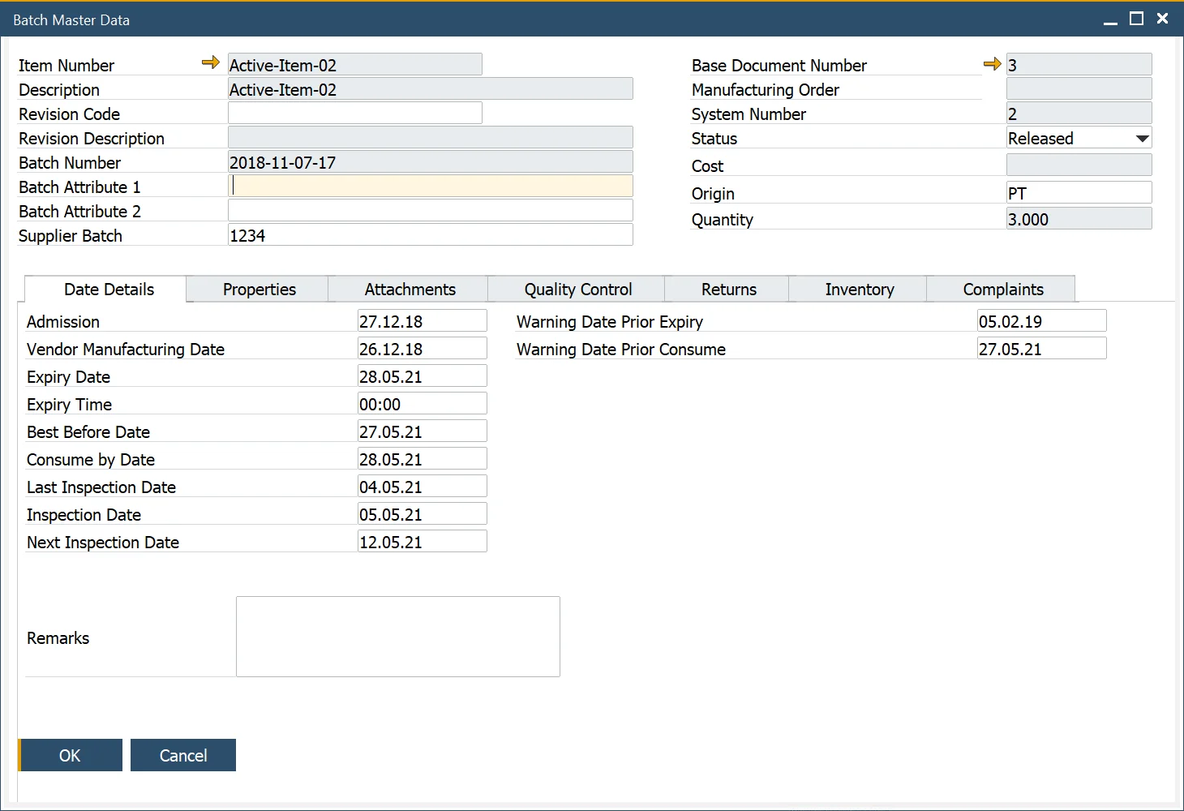Click inside the Remarks text box
This screenshot has width=1184, height=811.
(397, 636)
